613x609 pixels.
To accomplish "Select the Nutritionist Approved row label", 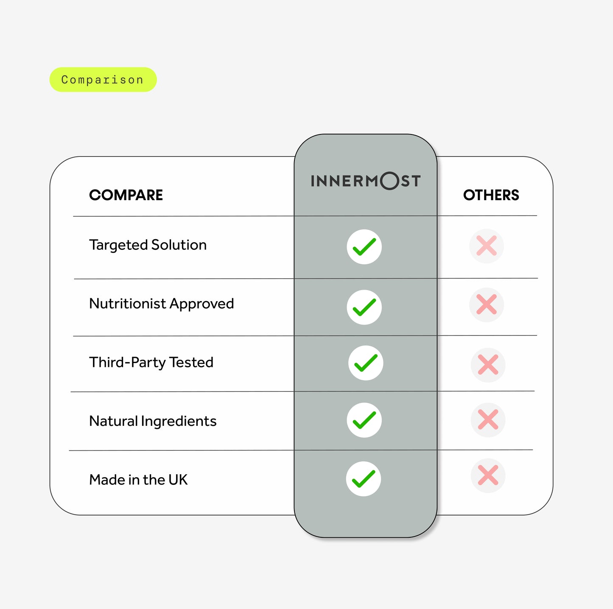I will point(161,304).
